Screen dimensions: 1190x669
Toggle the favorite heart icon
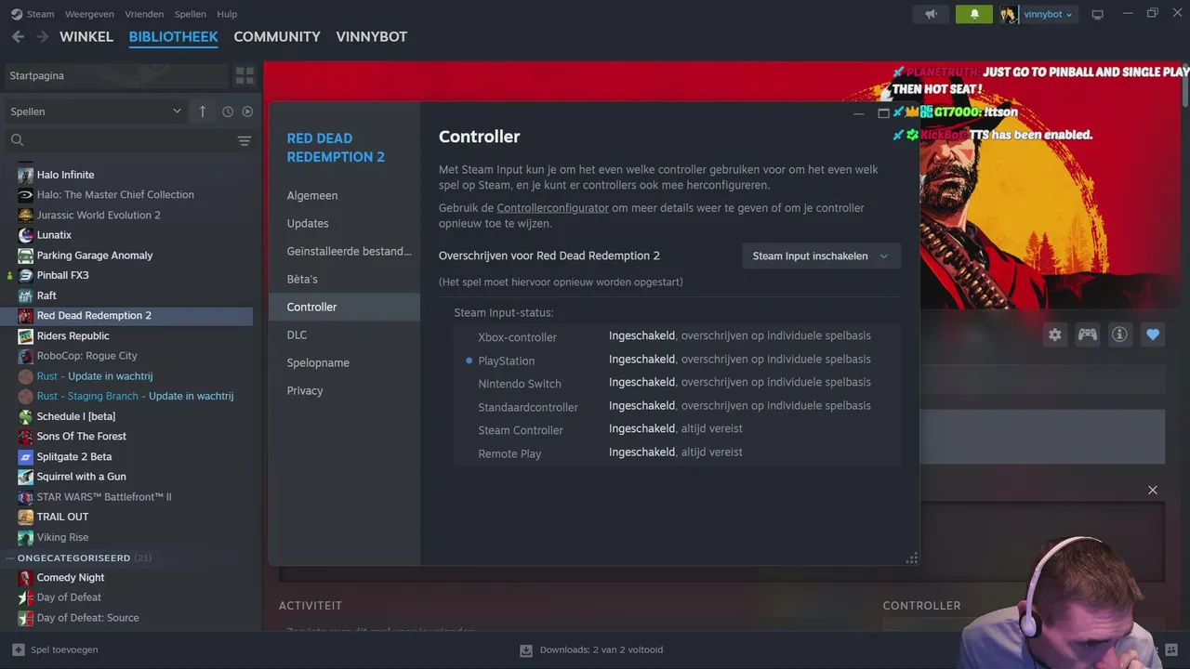point(1153,334)
